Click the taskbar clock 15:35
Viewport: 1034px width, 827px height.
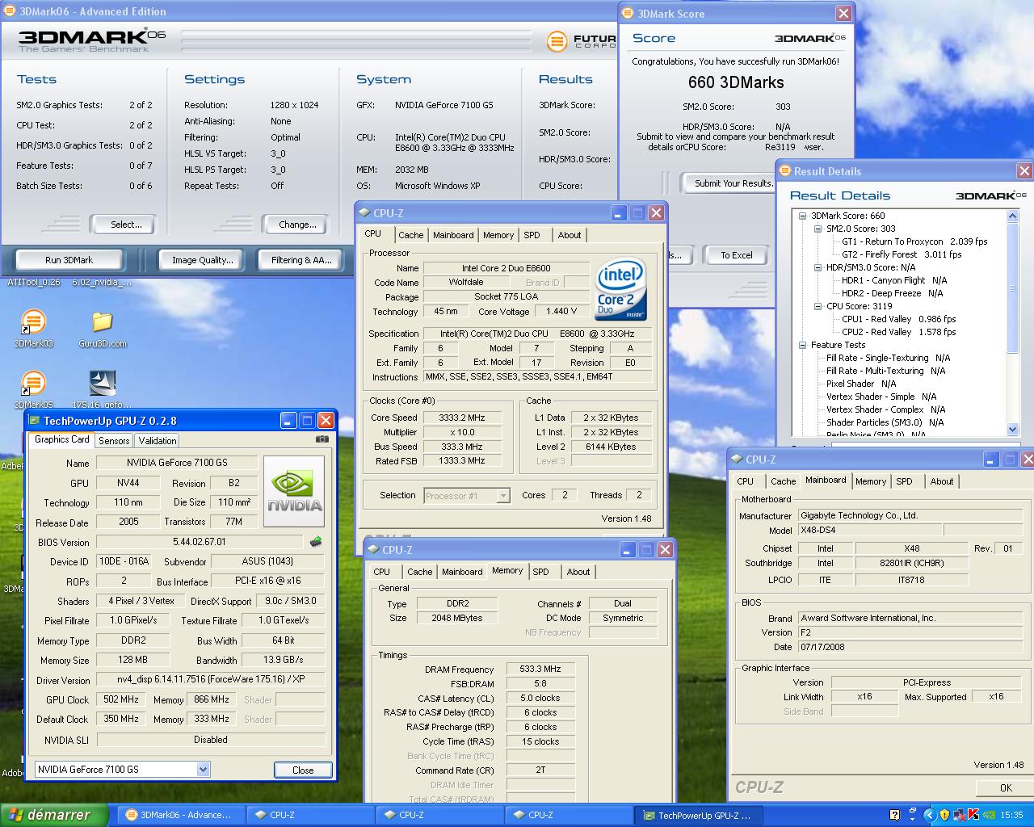click(x=1011, y=815)
